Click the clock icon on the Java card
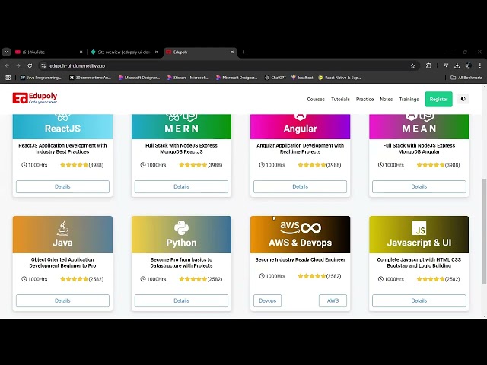This screenshot has height=365, width=487. pos(24,279)
